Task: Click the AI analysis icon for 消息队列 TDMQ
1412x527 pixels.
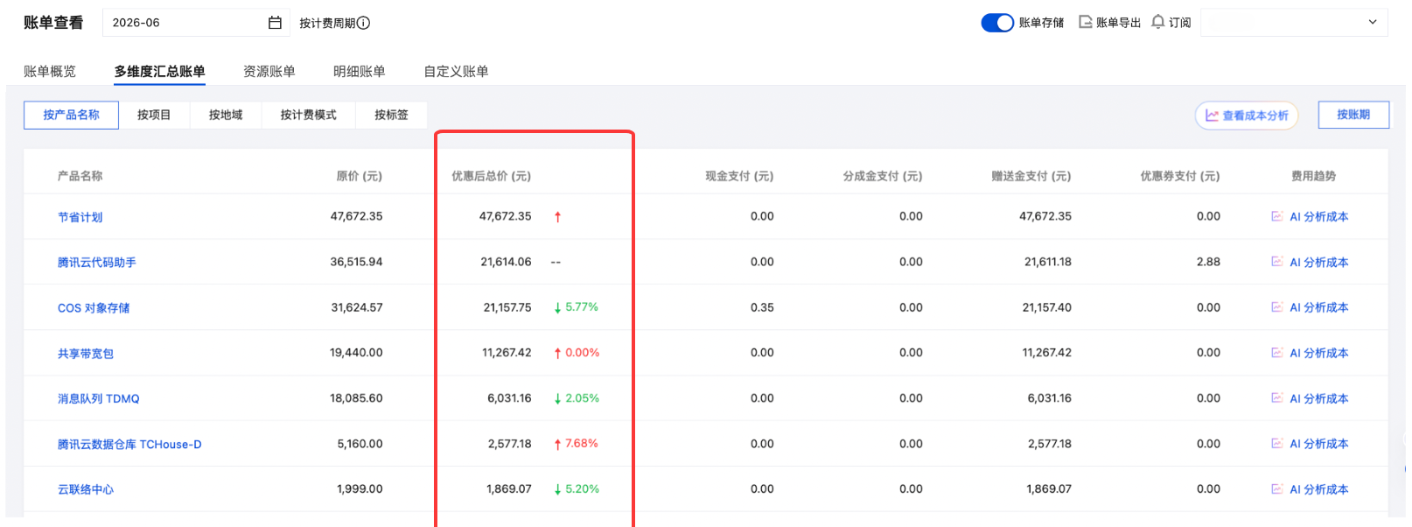Action: [x=1277, y=398]
